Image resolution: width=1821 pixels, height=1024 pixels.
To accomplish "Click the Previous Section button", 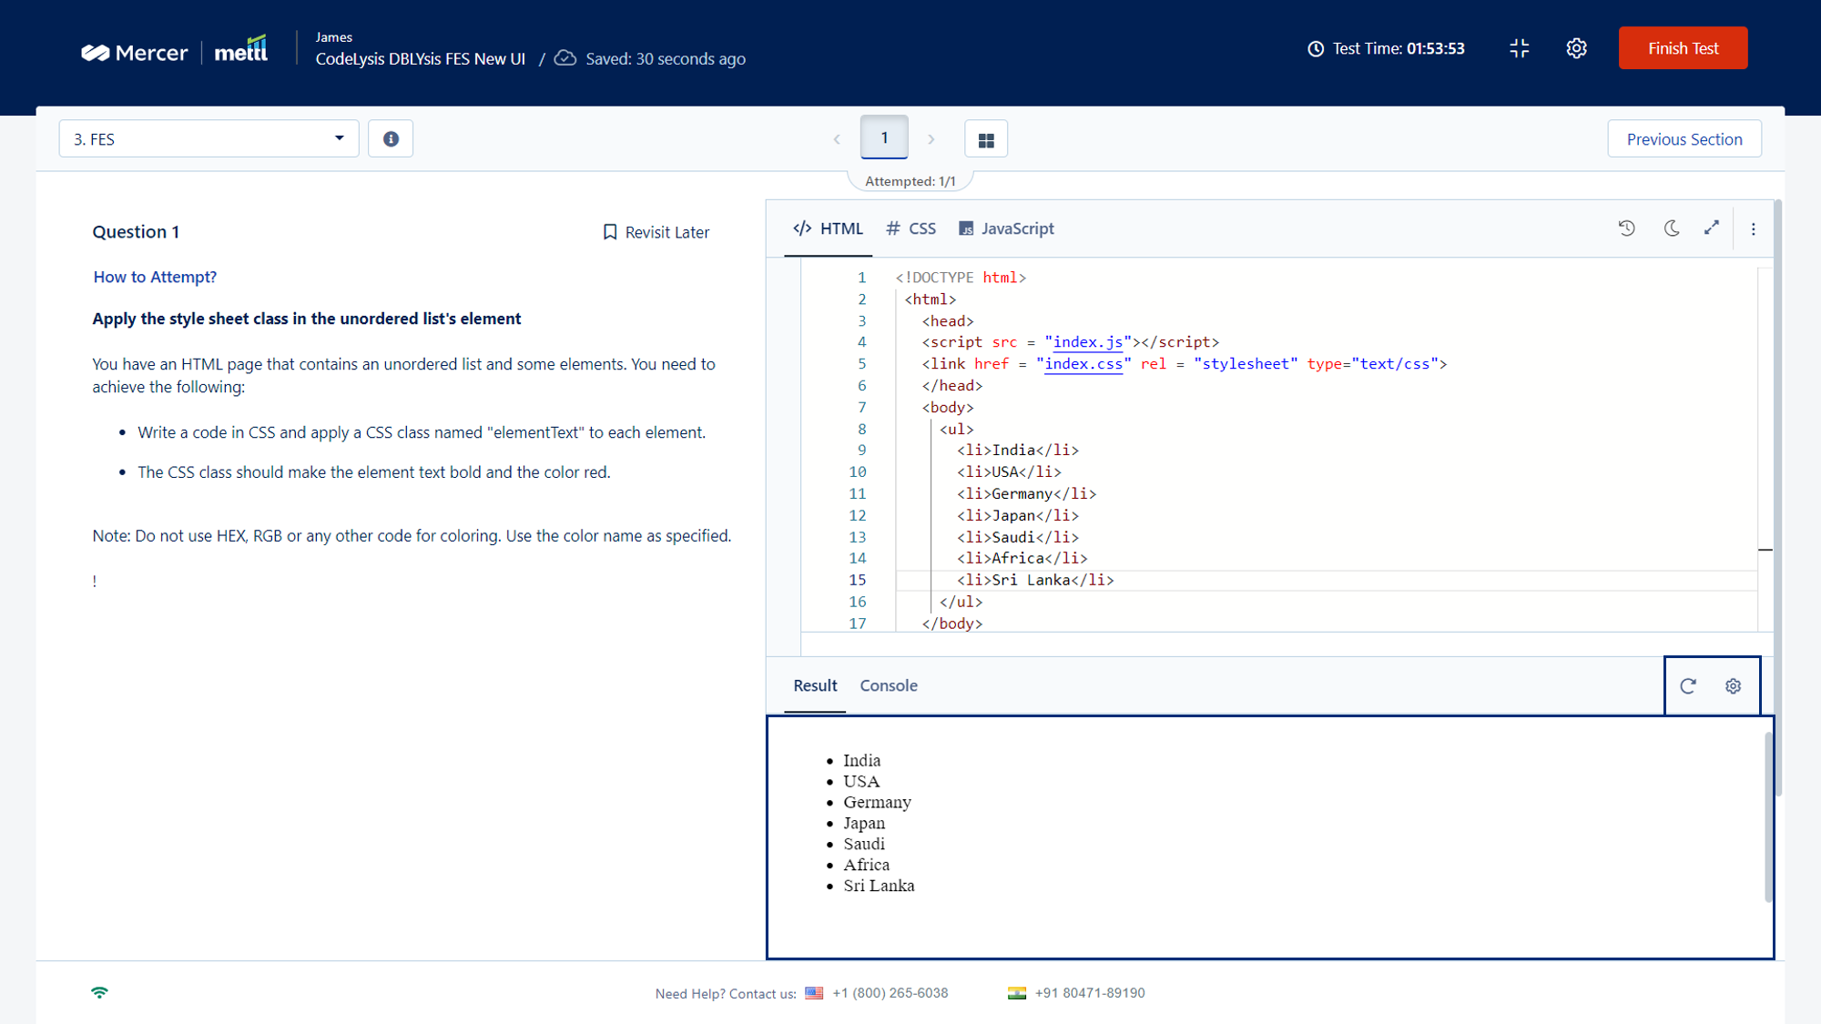I will 1684,138.
